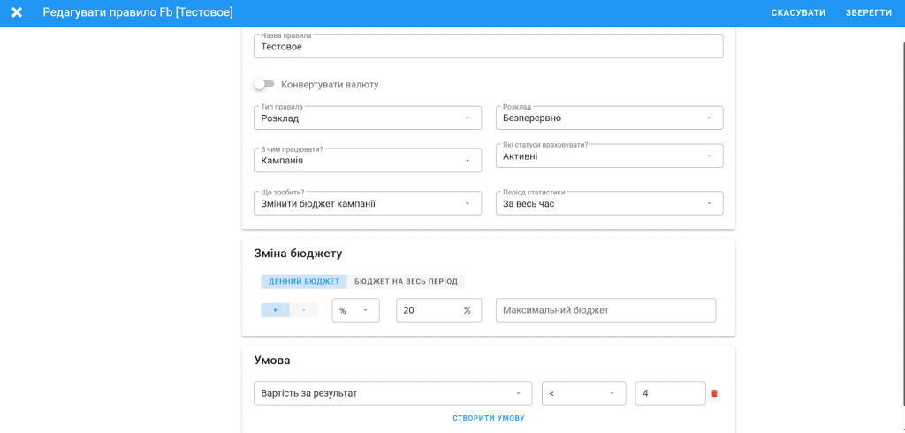Click the Скасувати button
Image resolution: width=905 pixels, height=433 pixels.
click(798, 12)
